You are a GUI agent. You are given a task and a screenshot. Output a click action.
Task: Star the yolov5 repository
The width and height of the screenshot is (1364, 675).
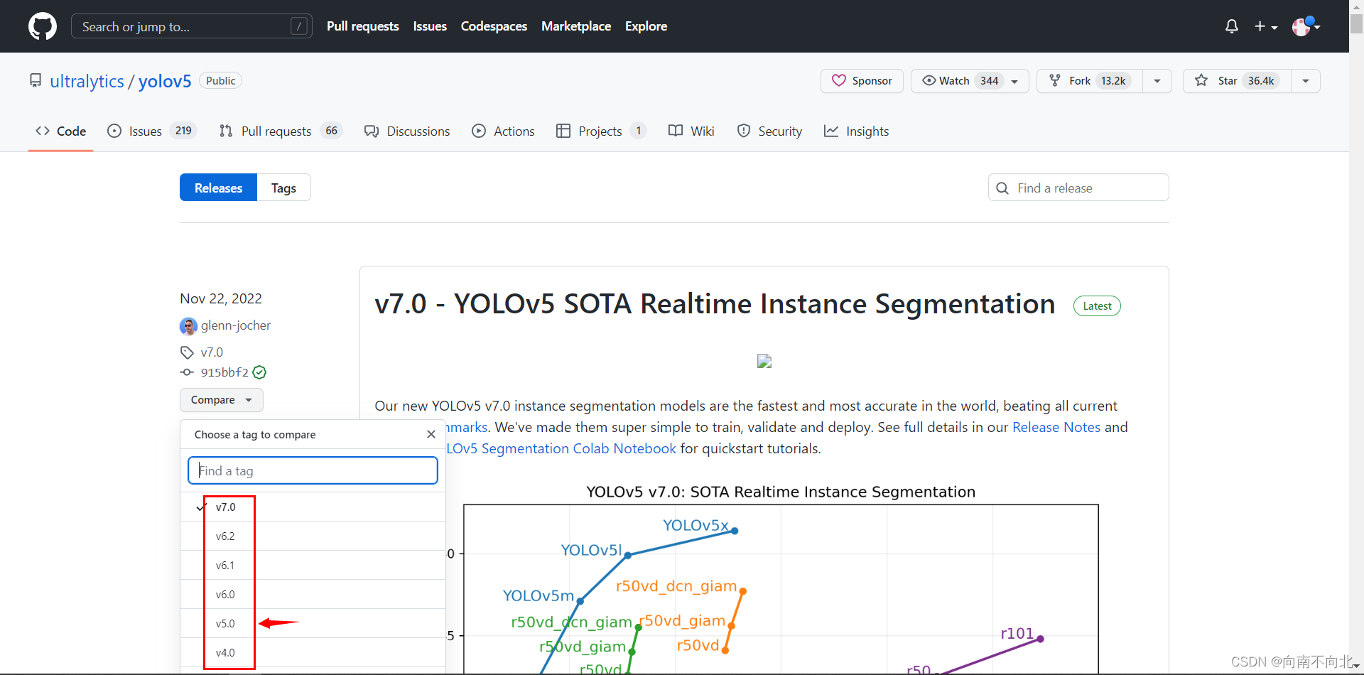coord(1237,81)
